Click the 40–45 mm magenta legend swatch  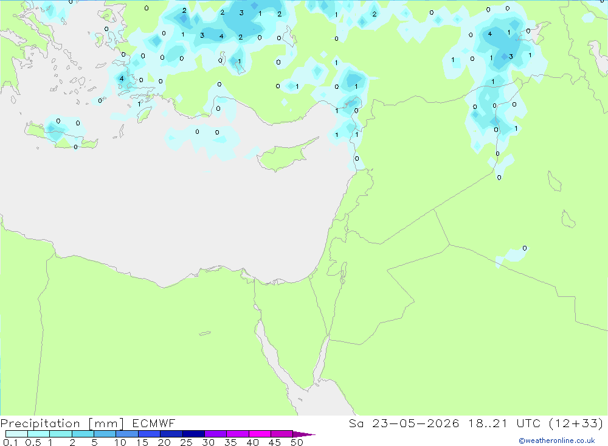[260, 434]
